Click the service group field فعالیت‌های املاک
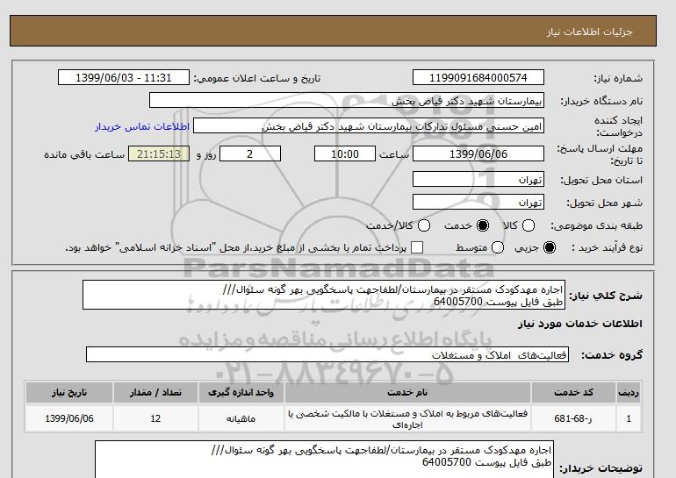Image resolution: width=676 pixels, height=478 pixels. pyautogui.click(x=327, y=355)
